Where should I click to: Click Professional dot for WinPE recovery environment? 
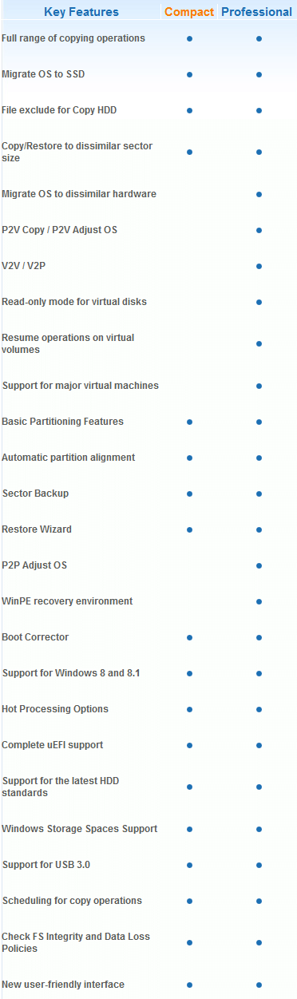[x=259, y=601]
